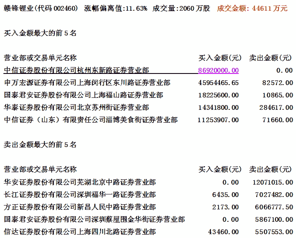Click the buy amount 43460.00
The height and width of the screenshot is (238, 296).
click(224, 232)
